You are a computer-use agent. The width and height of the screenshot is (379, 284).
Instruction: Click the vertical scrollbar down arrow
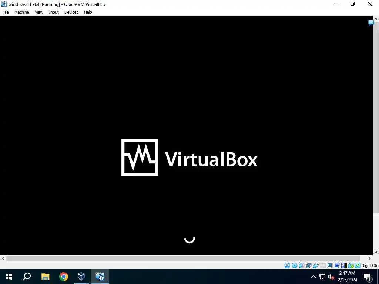(x=376, y=252)
